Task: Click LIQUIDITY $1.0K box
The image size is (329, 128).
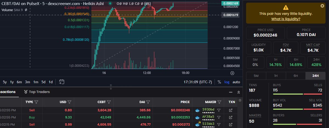Action: 258,48
